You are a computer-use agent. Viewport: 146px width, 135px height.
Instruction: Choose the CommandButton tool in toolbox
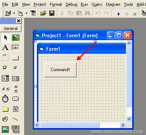click(x=15, y=58)
